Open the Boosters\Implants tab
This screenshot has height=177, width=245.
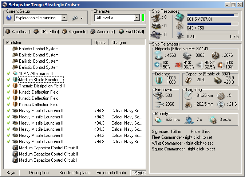(x=75, y=173)
